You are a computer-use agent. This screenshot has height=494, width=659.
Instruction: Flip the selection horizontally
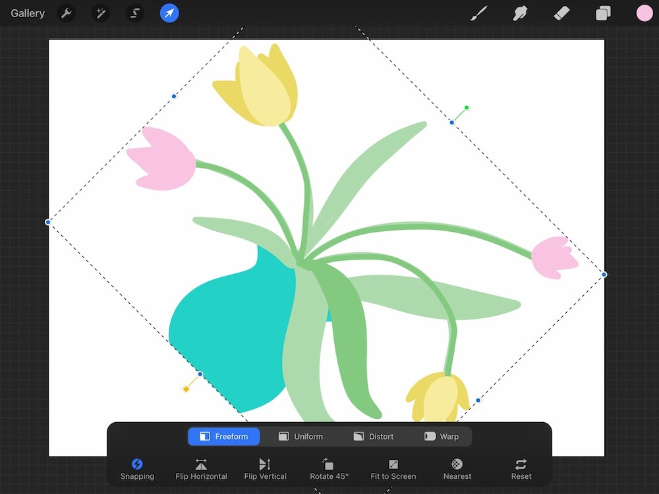tap(201, 469)
